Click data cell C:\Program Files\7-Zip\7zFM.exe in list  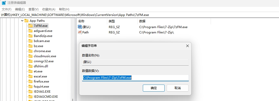pyautogui.click(x=163, y=27)
